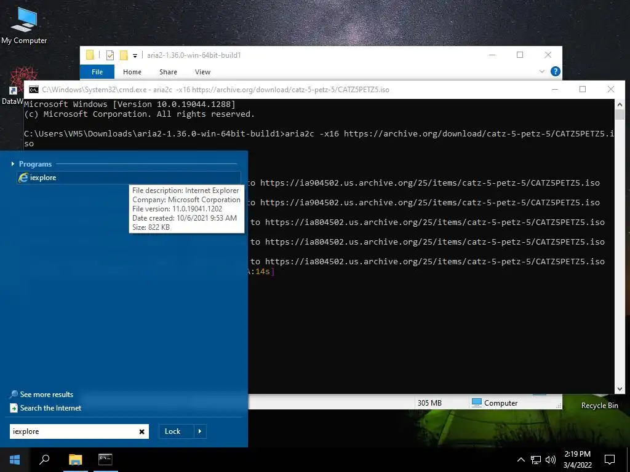Switch to File Explorer on the taskbar

click(75, 460)
